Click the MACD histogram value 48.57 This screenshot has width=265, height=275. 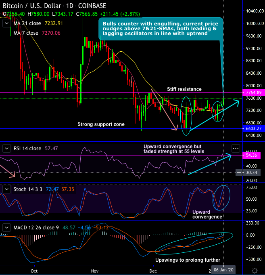tap(69, 228)
